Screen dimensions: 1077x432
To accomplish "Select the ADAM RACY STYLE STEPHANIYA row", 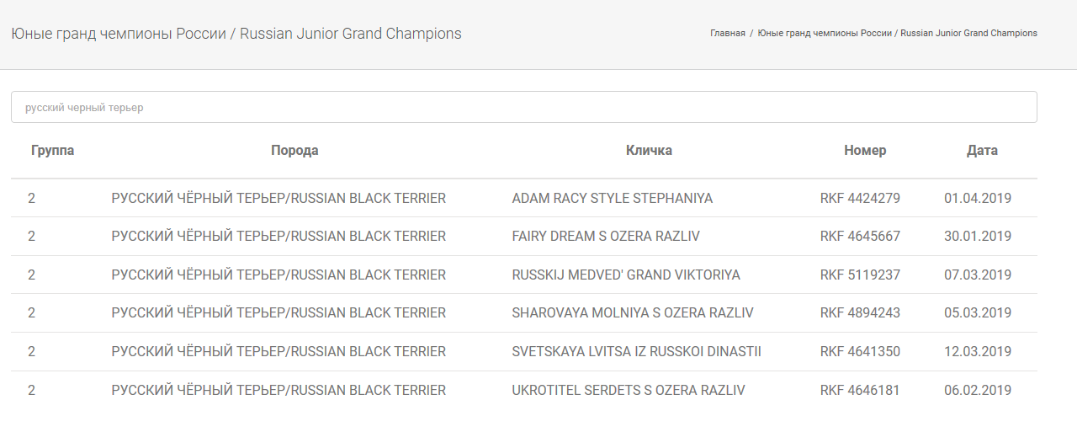I will tap(523, 199).
